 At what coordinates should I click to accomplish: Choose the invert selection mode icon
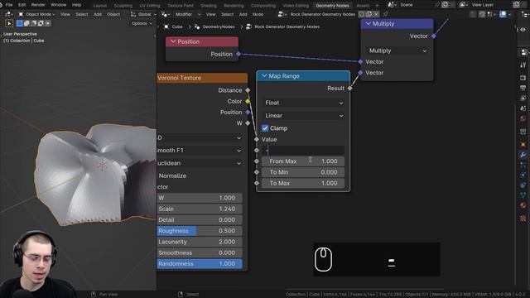click(x=41, y=23)
